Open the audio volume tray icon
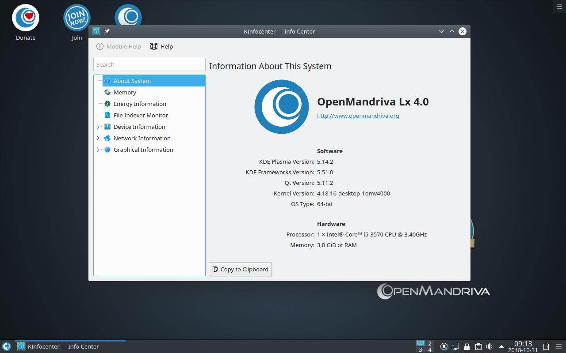Viewport: 566px width, 353px height. [490, 346]
